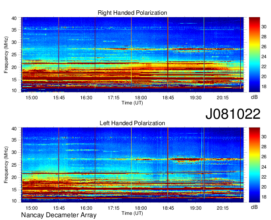Viewport: 271px width, 220px height.
Task: Click the 24 dB value on Right Handed colorbar
Action: tap(264, 57)
